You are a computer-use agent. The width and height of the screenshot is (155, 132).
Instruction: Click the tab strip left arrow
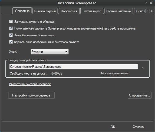point(148,11)
